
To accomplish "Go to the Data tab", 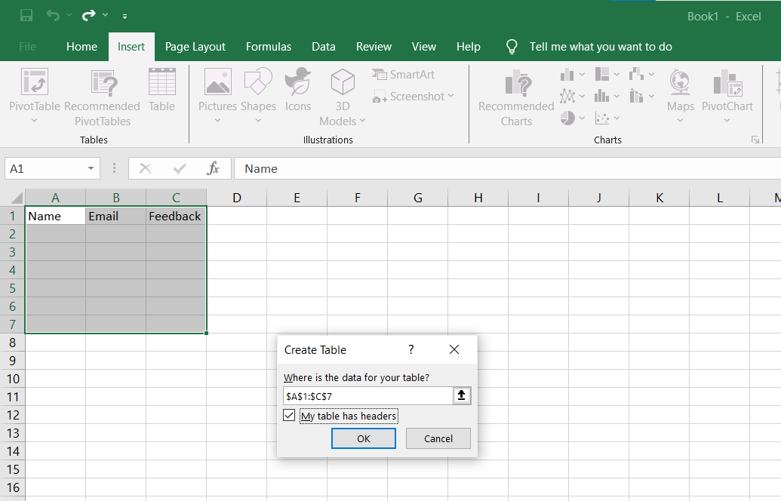I will coord(323,46).
